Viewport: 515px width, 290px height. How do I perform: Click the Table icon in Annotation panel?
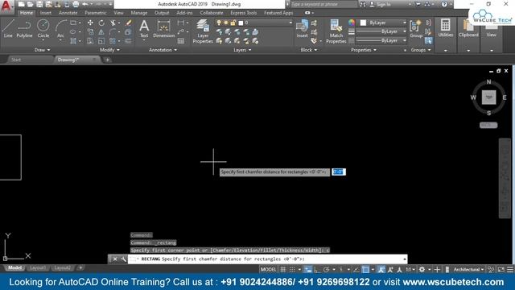point(181,41)
